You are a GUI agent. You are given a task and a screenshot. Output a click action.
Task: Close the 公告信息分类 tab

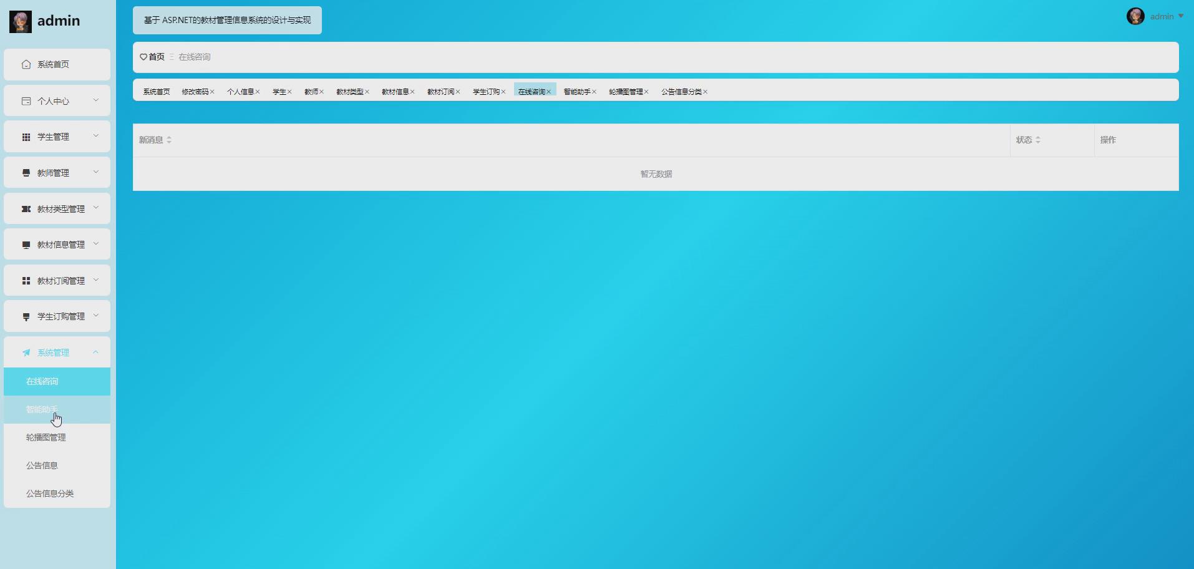[x=705, y=92]
